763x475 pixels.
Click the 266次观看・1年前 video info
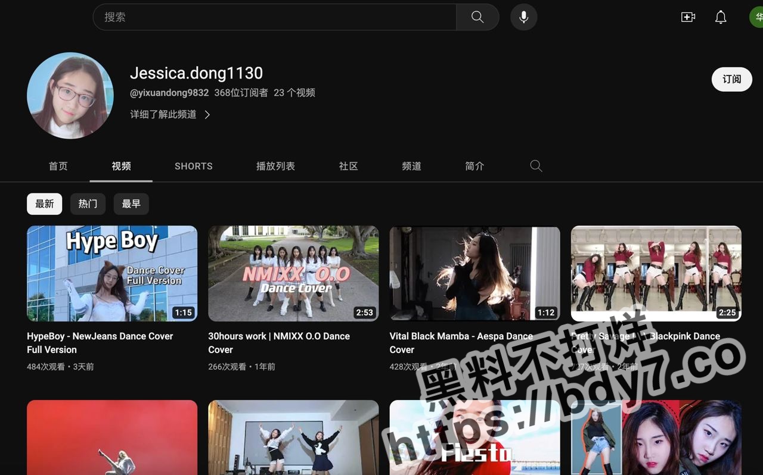241,367
